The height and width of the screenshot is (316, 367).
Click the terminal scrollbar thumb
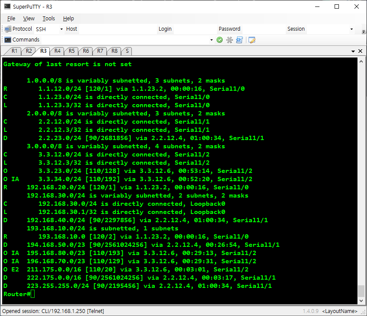click(361, 291)
